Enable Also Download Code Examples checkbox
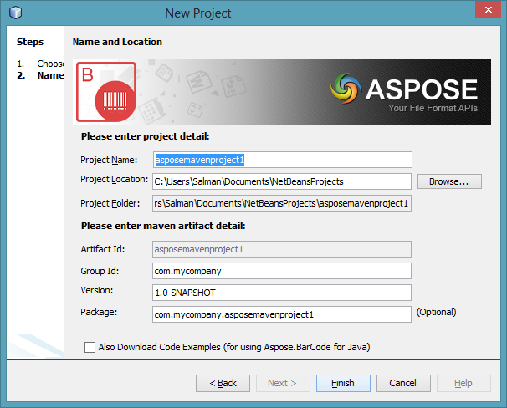Image resolution: width=507 pixels, height=408 pixels. click(90, 347)
